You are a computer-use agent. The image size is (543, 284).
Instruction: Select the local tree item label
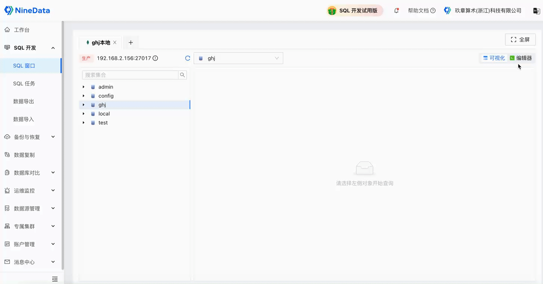point(104,114)
